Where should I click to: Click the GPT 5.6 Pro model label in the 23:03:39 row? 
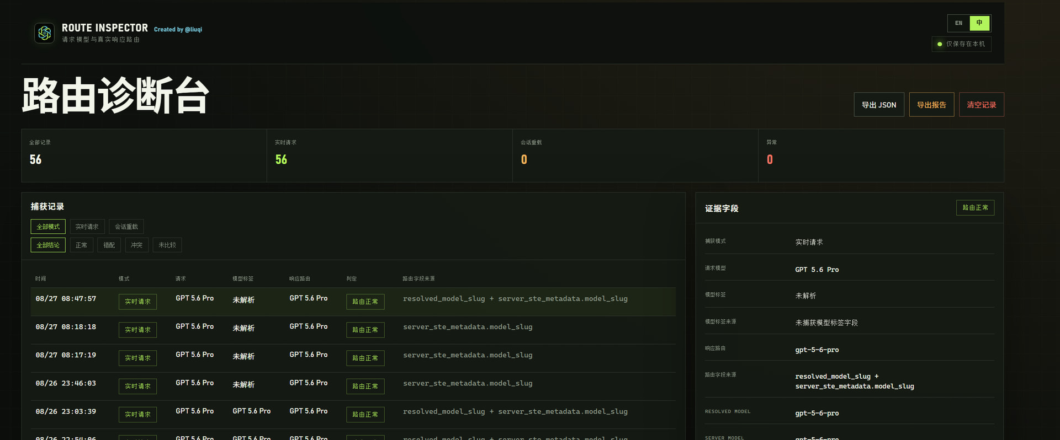click(x=252, y=411)
